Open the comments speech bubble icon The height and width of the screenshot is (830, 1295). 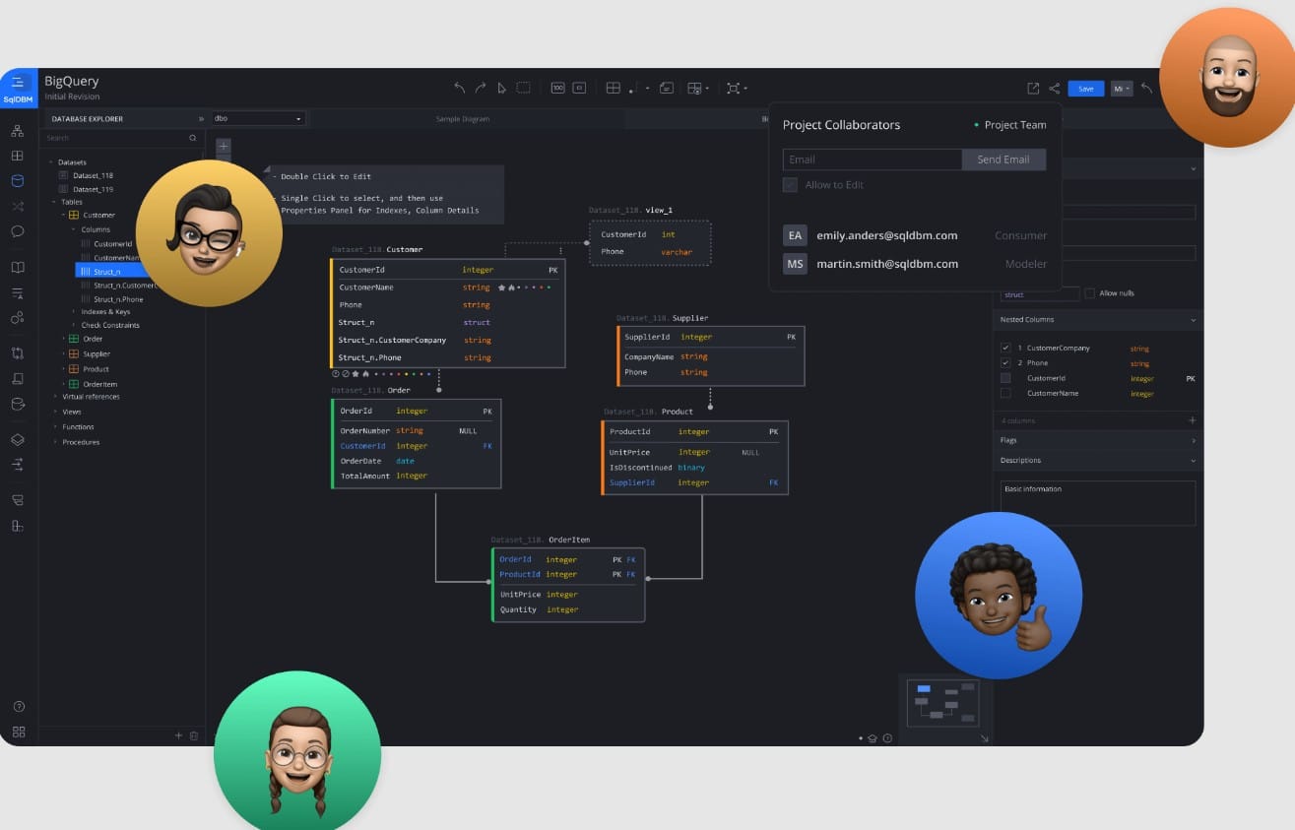click(18, 232)
